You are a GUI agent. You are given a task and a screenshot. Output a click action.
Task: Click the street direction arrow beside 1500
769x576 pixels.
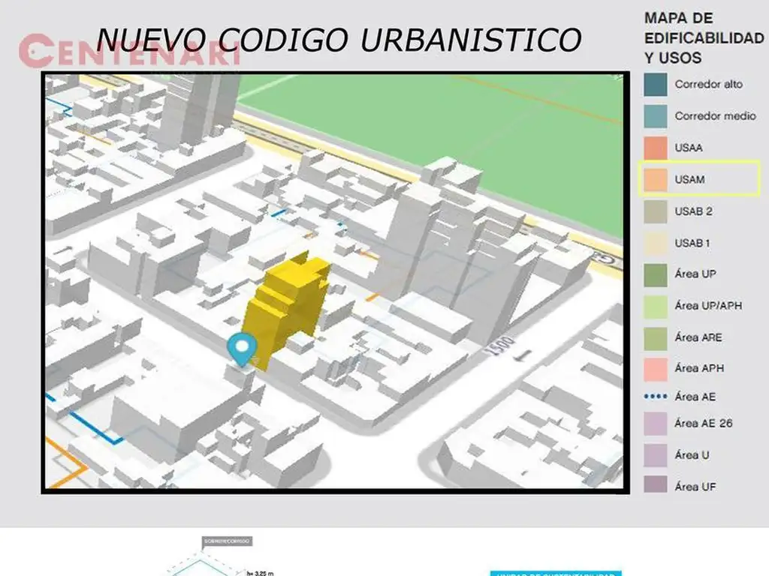(x=523, y=353)
